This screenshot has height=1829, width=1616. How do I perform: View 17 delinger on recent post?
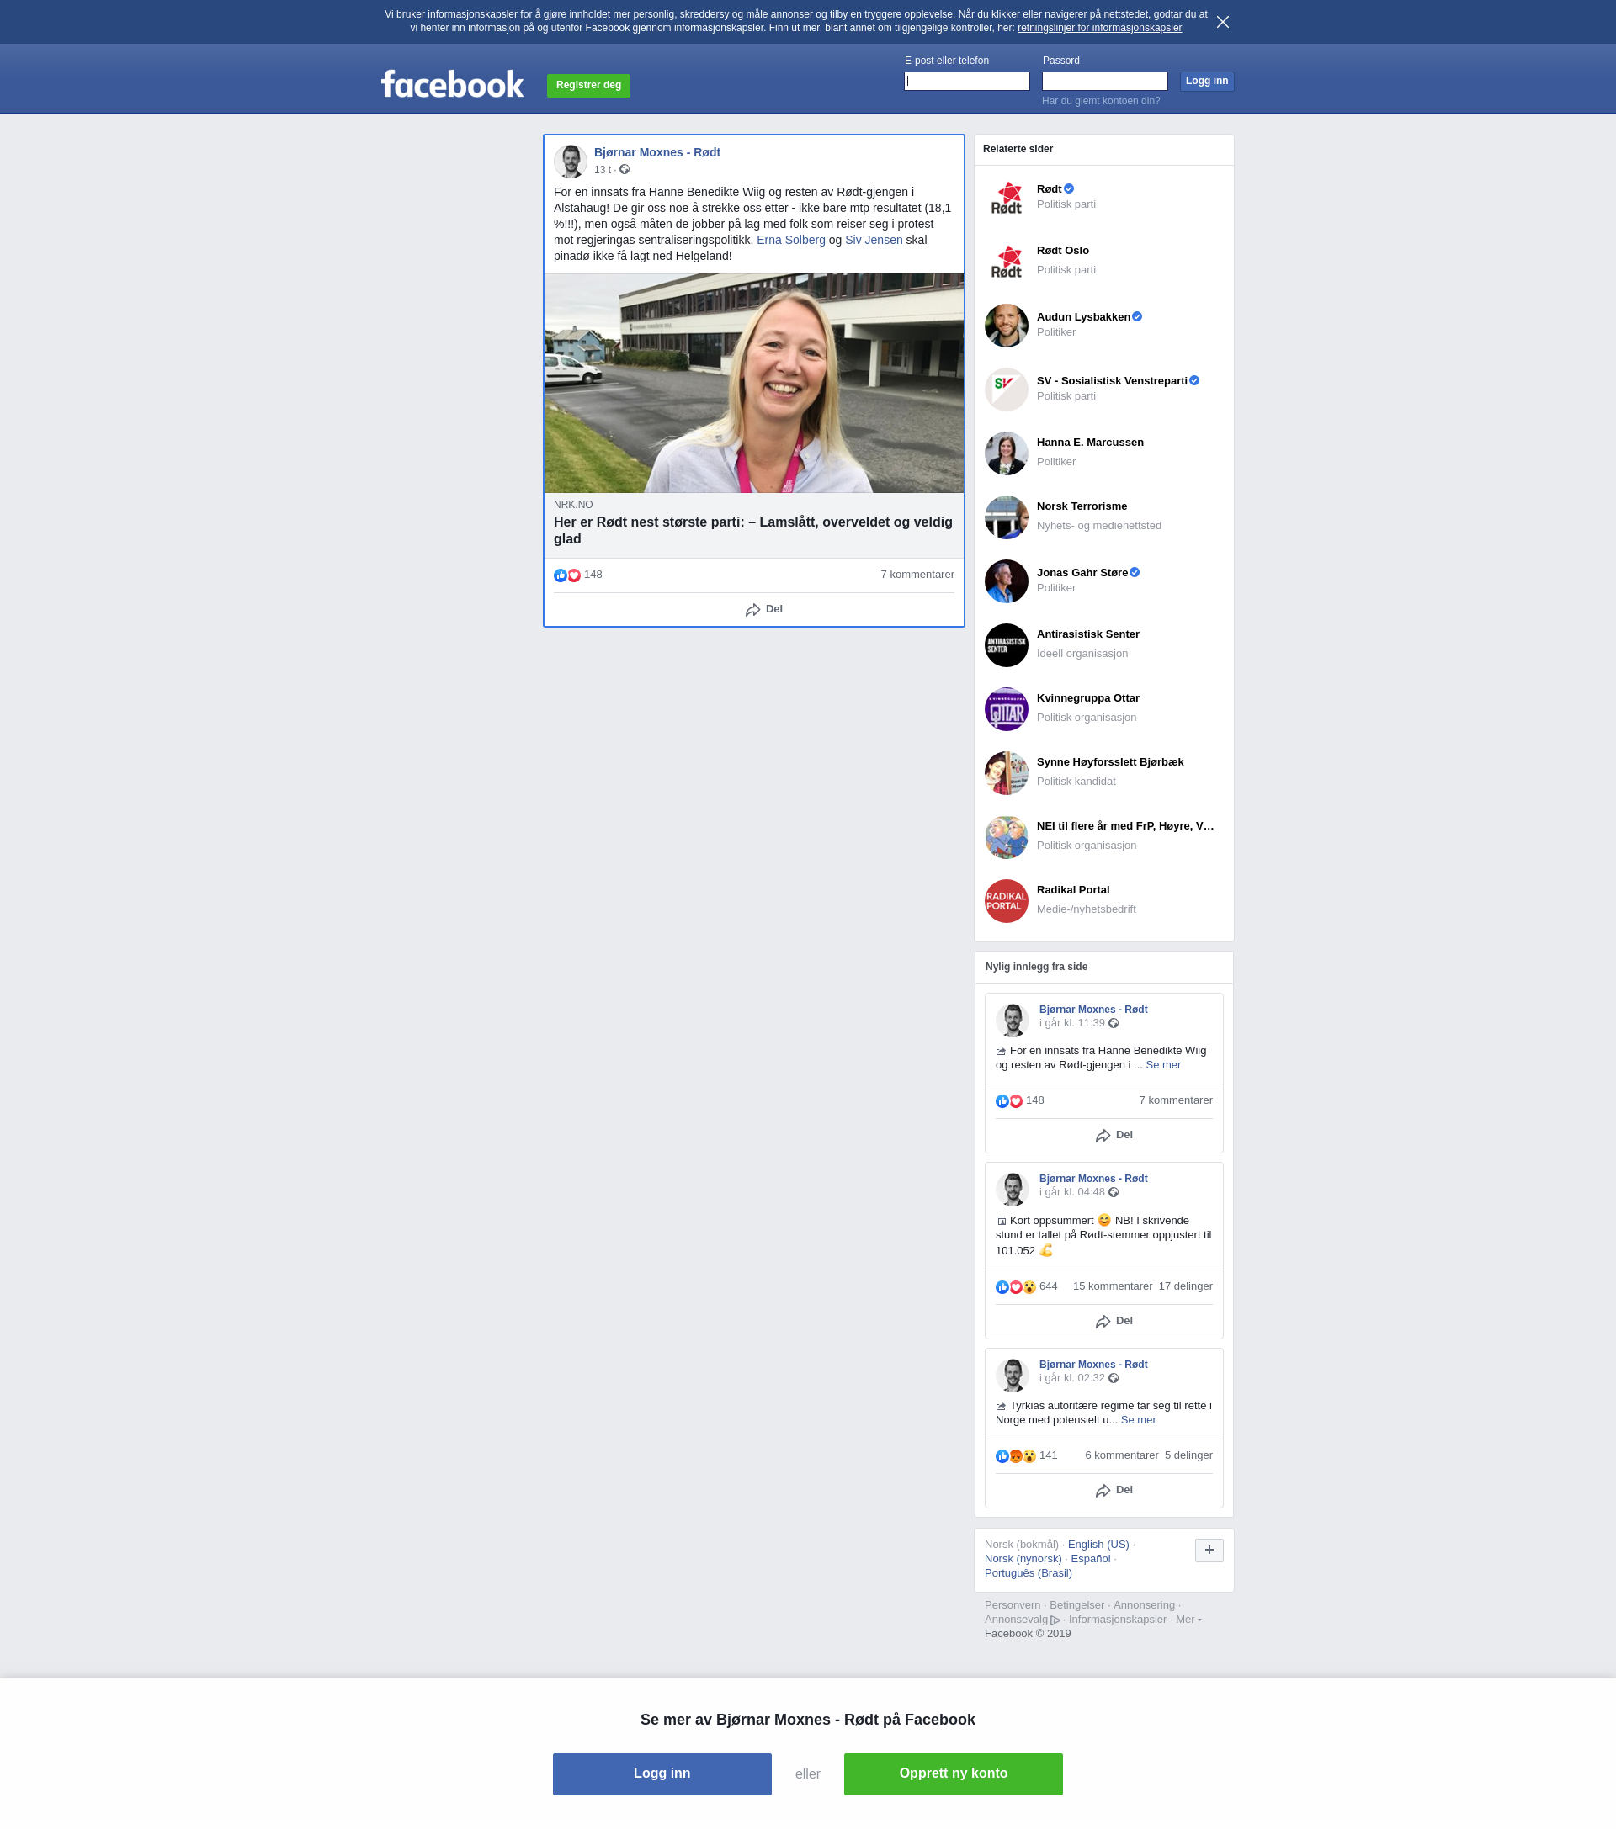coord(1185,1286)
